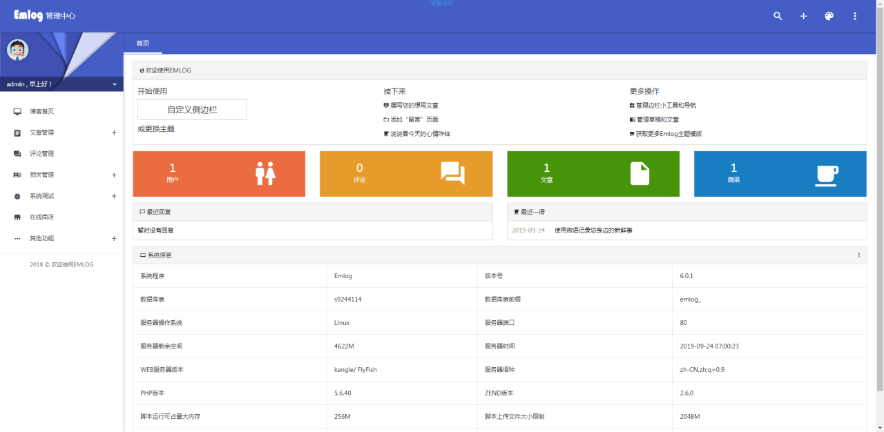884x432 pixels.
Task: Click the articles document card icon
Action: [640, 174]
